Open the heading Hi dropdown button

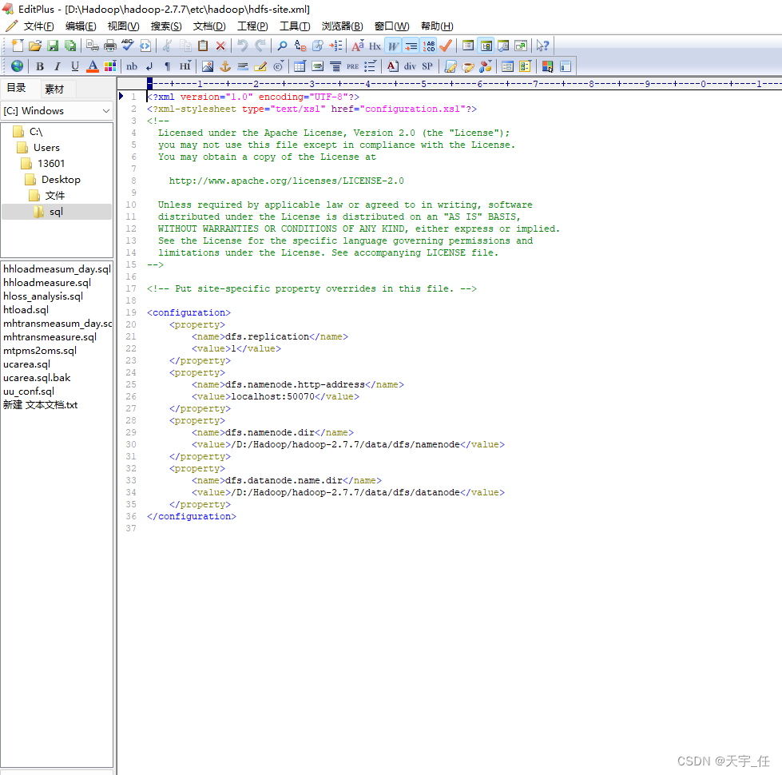pos(185,66)
